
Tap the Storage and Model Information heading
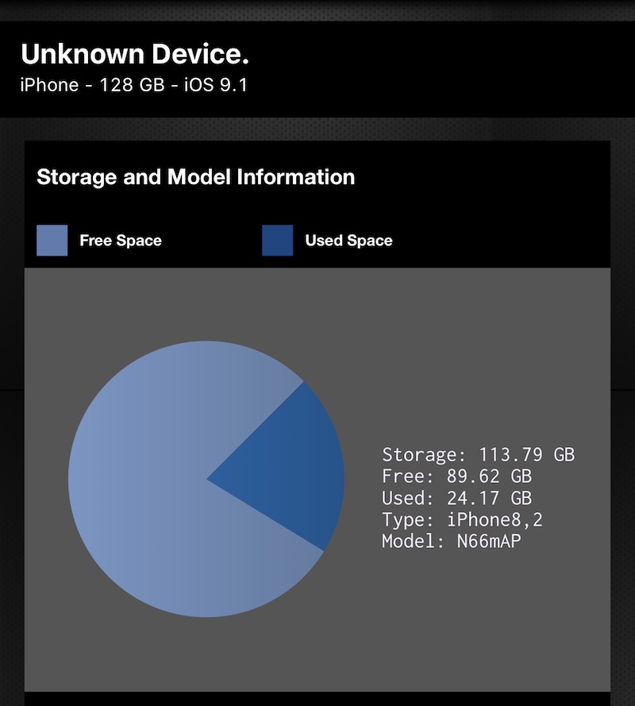coord(196,177)
